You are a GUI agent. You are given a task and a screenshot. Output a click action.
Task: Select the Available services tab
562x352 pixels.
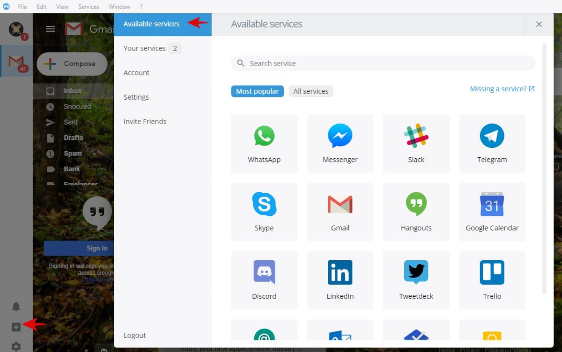[x=163, y=24]
